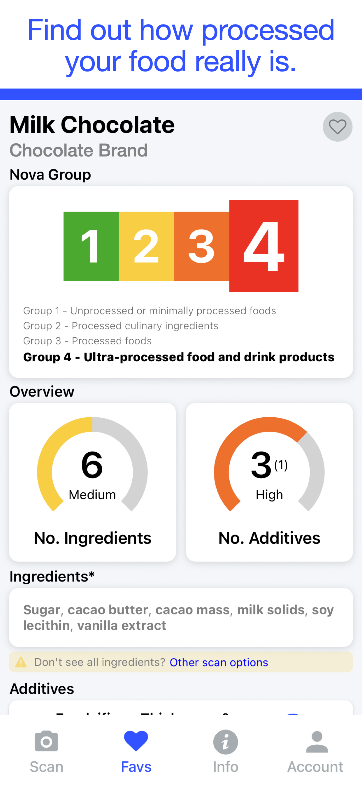Image resolution: width=362 pixels, height=785 pixels.
Task: Tap Group 4 ultra-processed description line
Action: click(x=179, y=357)
